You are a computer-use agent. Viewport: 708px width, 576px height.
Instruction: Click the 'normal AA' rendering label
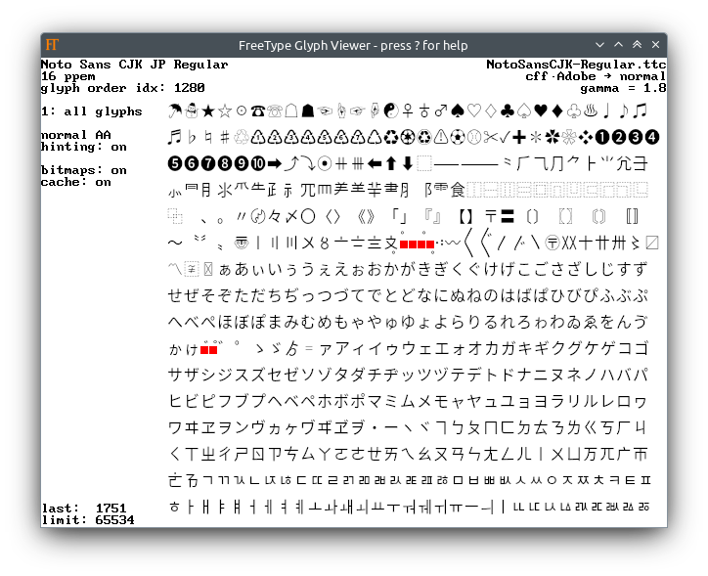(x=76, y=135)
